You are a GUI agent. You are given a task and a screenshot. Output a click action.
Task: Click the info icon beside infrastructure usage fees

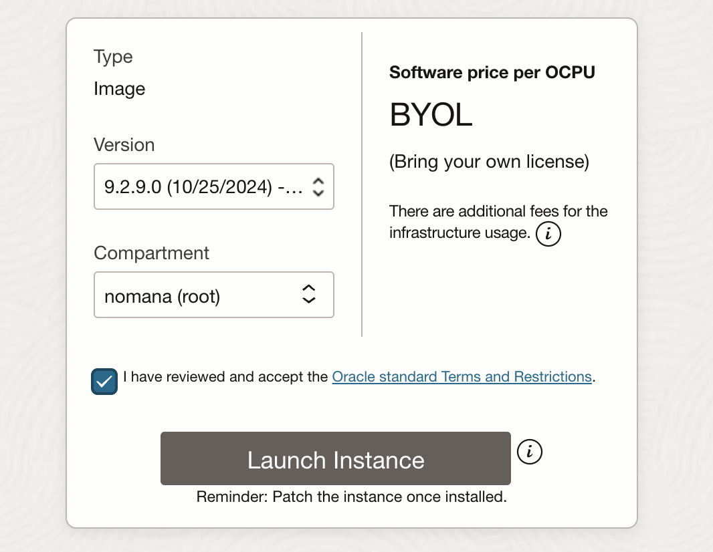548,234
